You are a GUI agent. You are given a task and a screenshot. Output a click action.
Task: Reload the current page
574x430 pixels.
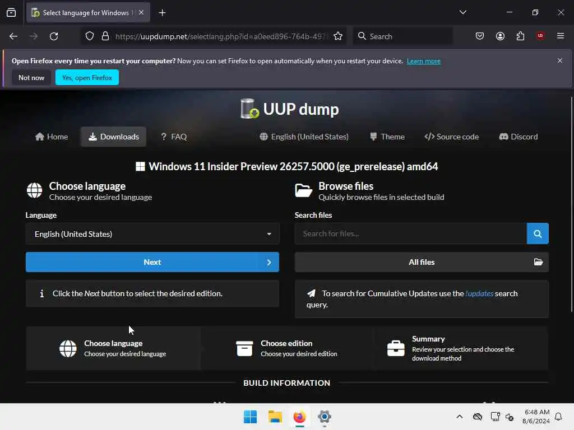coord(54,36)
